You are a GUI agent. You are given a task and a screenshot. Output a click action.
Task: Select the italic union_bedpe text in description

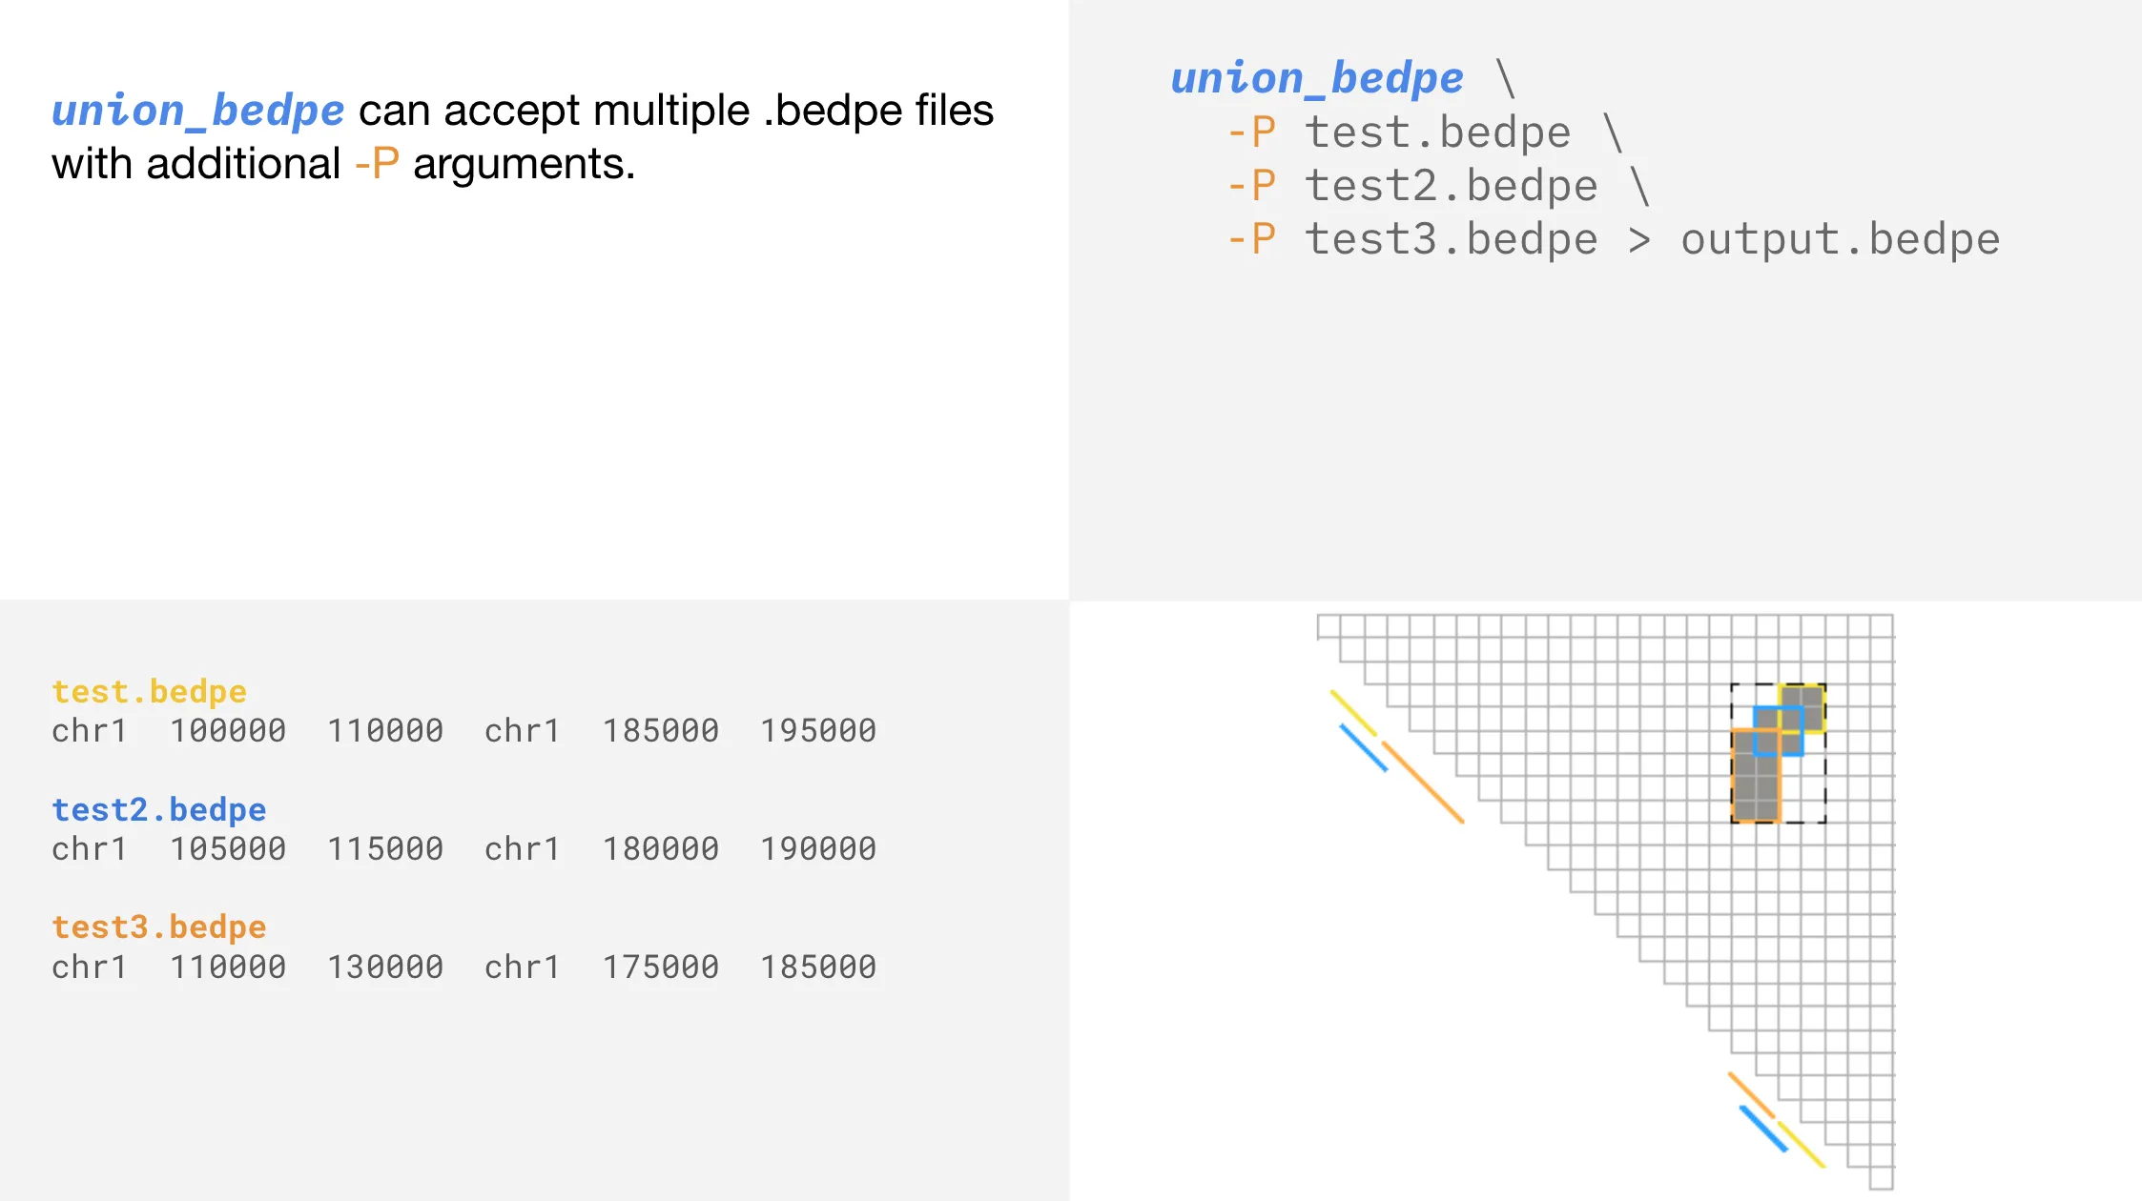coord(197,112)
